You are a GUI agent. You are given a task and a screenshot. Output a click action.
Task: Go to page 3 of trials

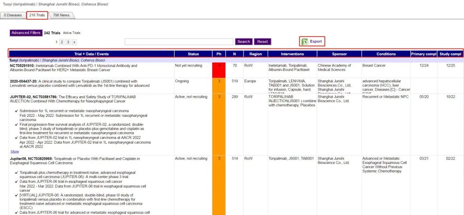(x=68, y=42)
